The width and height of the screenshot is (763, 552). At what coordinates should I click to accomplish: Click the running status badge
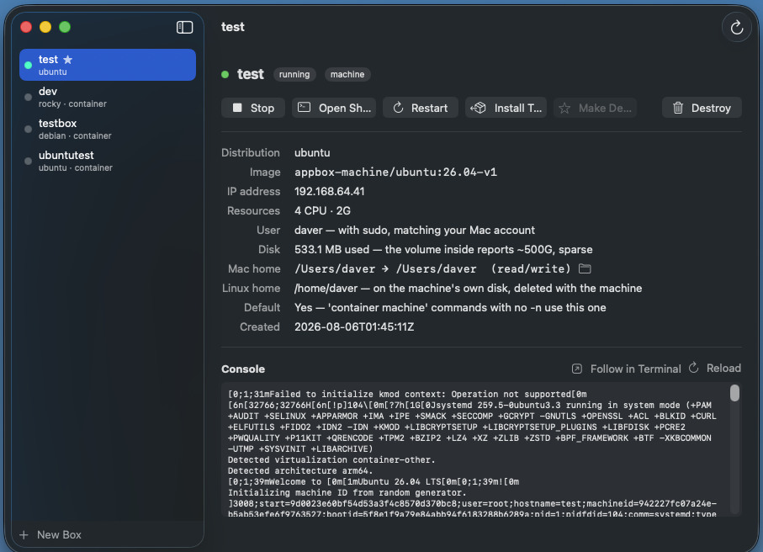click(294, 75)
